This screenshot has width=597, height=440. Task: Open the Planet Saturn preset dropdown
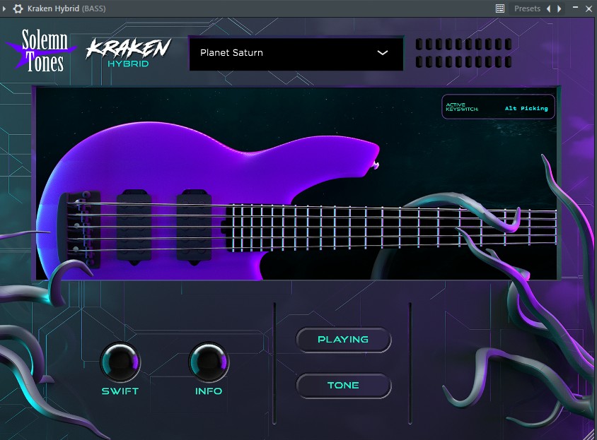pos(296,53)
